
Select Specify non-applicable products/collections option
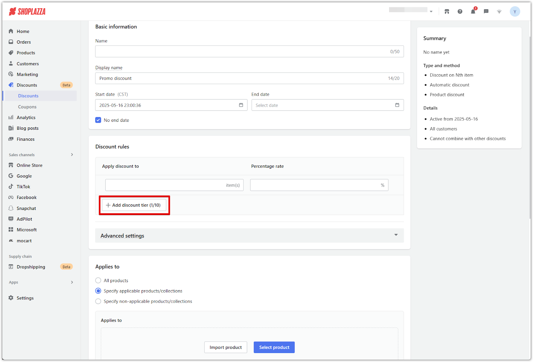[x=98, y=301]
